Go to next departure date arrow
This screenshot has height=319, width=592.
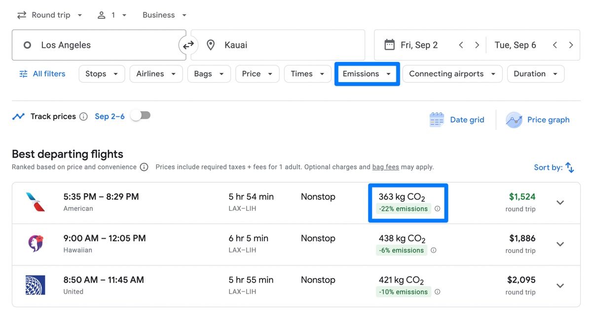click(x=477, y=45)
